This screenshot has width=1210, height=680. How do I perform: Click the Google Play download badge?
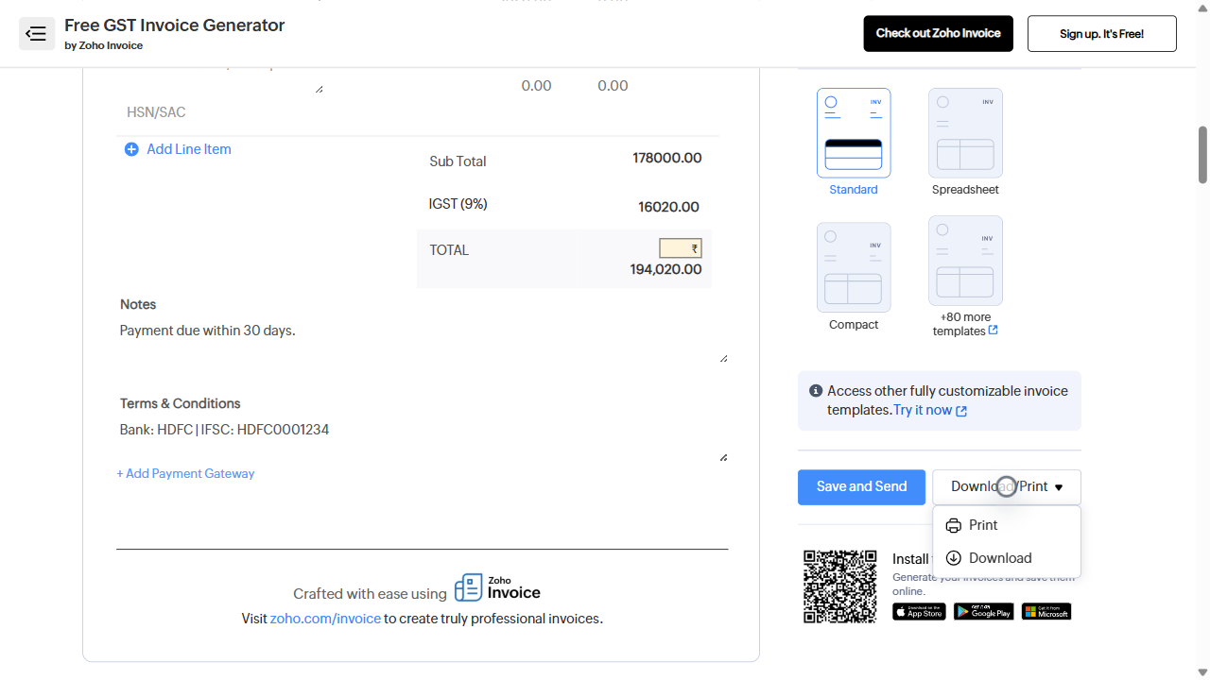983,611
